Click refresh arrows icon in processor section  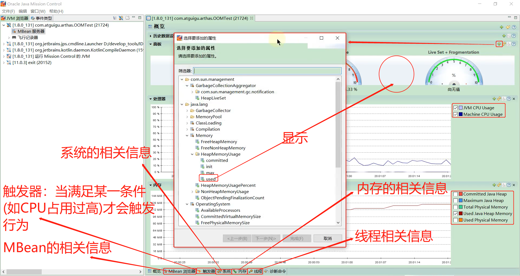point(499,99)
